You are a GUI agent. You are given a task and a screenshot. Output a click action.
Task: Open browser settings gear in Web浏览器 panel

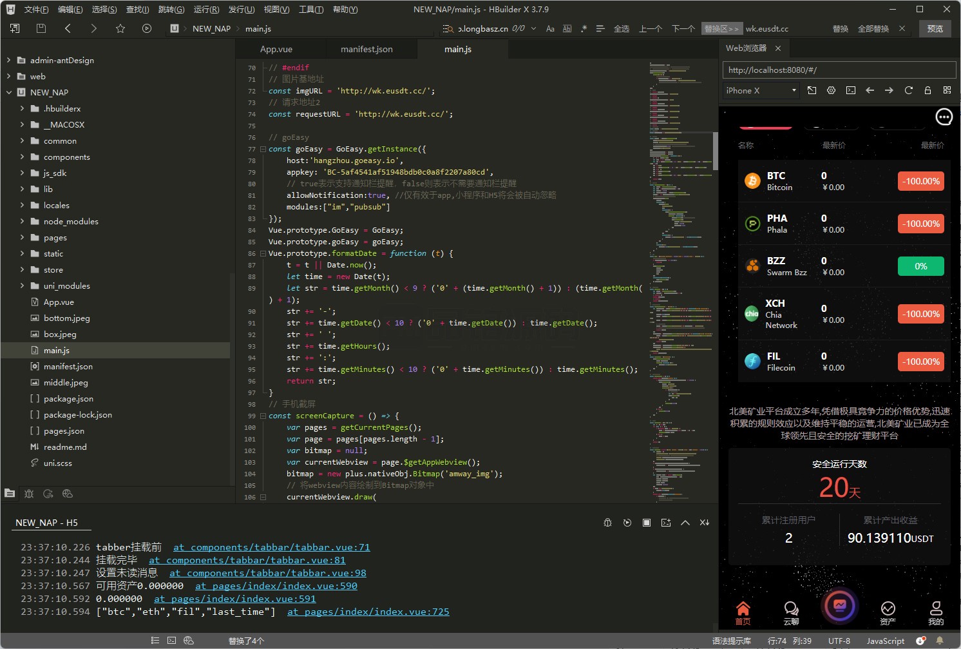[x=831, y=90]
